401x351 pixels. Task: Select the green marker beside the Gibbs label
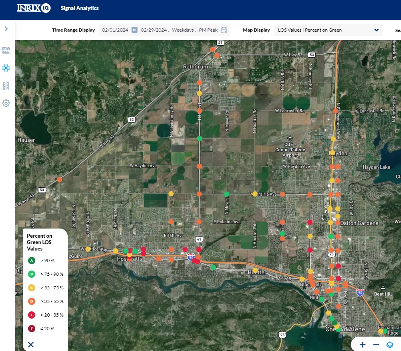coord(321,299)
